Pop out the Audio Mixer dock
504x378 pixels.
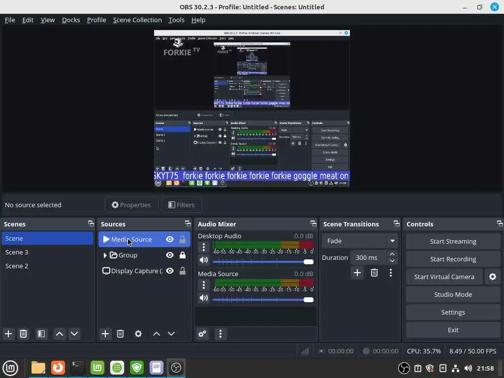click(x=314, y=223)
